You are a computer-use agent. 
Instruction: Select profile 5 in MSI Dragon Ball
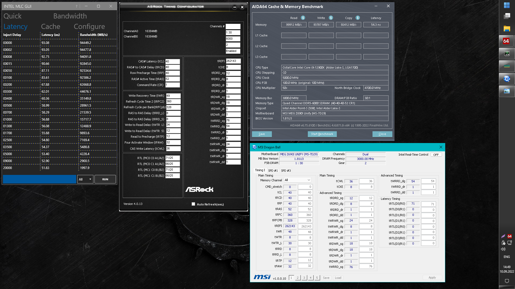point(317,278)
